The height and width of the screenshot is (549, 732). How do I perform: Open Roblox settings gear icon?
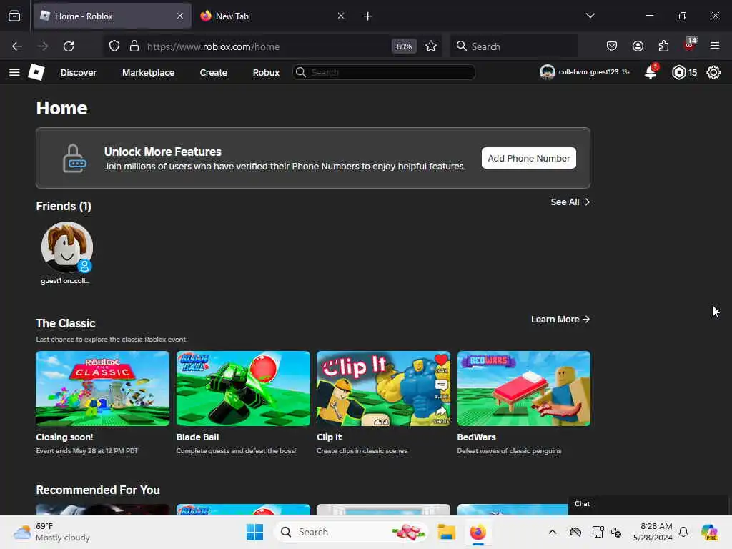713,72
